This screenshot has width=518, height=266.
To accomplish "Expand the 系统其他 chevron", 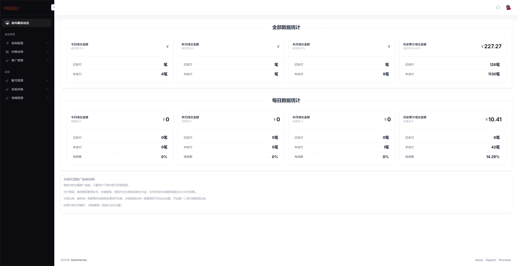I will pyautogui.click(x=48, y=89).
